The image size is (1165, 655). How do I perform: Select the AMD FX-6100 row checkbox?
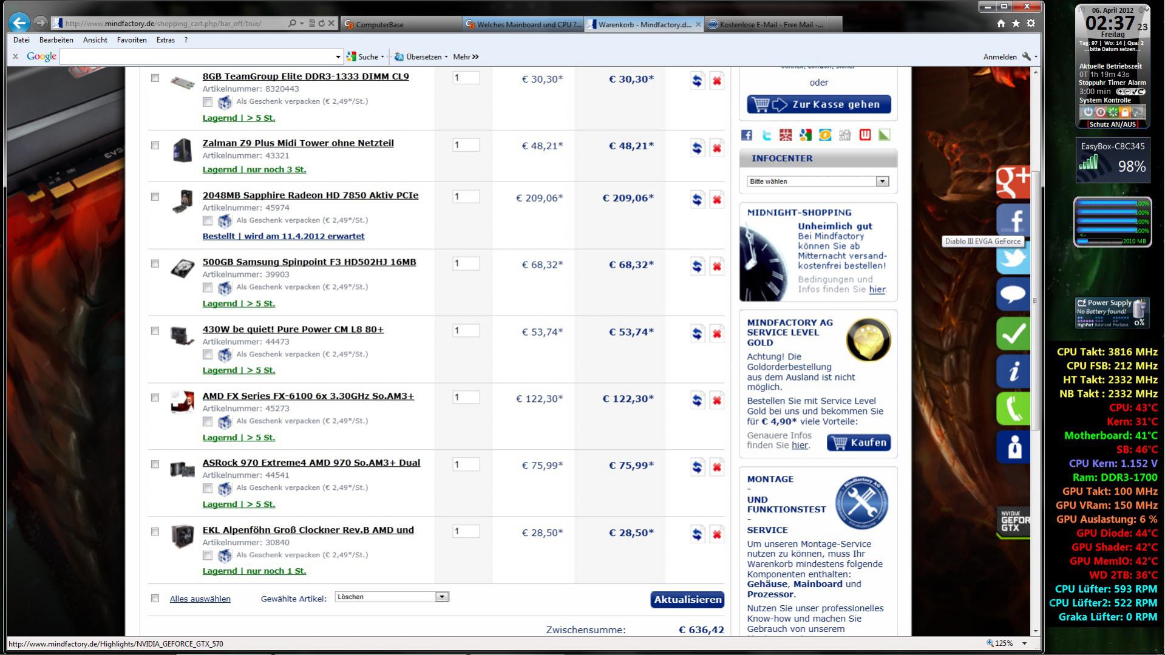(x=155, y=398)
